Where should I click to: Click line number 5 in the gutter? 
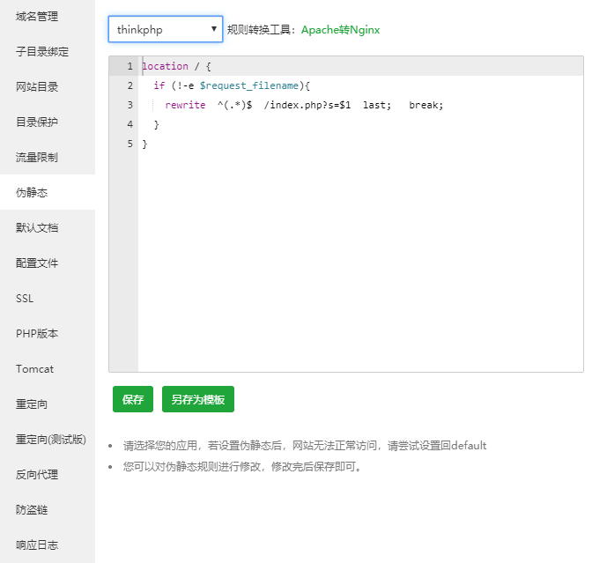click(x=129, y=144)
